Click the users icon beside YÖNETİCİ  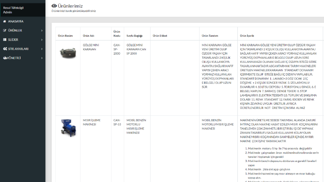5,58
